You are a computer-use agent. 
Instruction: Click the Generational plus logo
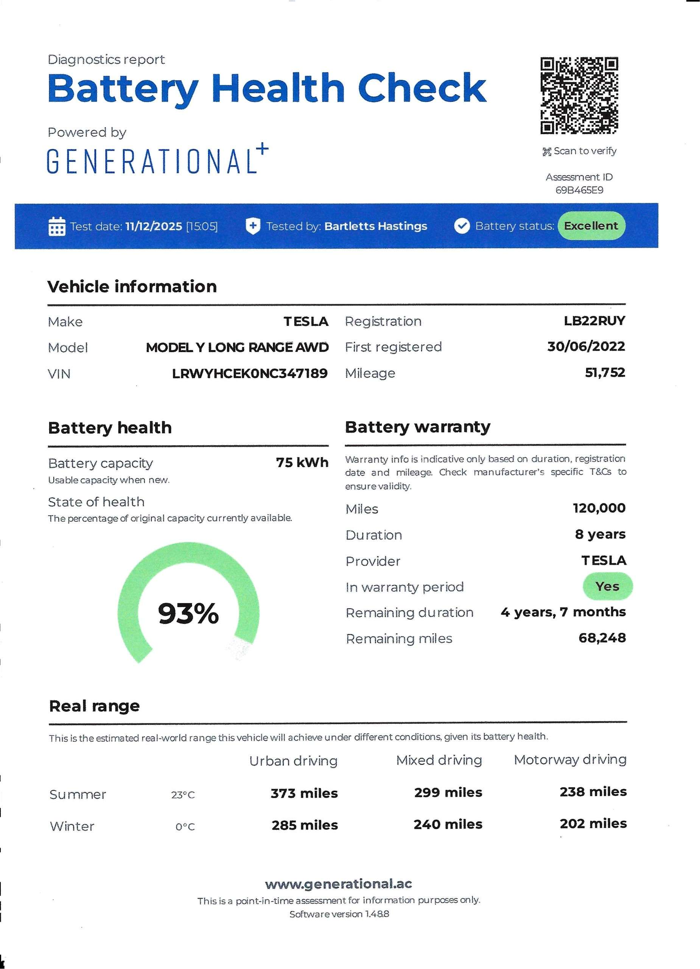click(x=157, y=159)
